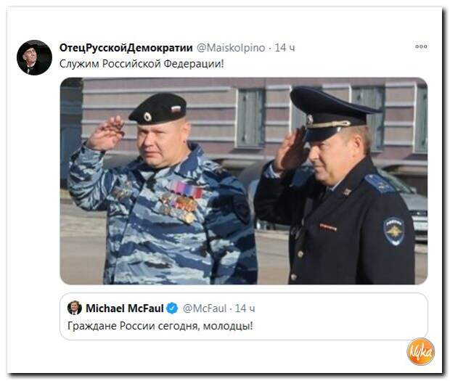Click the medals on the camouflage uniform
Viewport: 450px width, 381px height.
[x=184, y=201]
